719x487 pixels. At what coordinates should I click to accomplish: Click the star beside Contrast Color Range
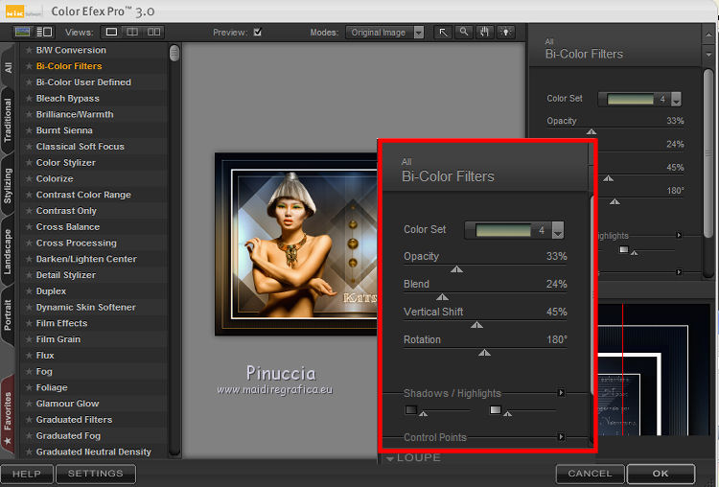point(29,195)
